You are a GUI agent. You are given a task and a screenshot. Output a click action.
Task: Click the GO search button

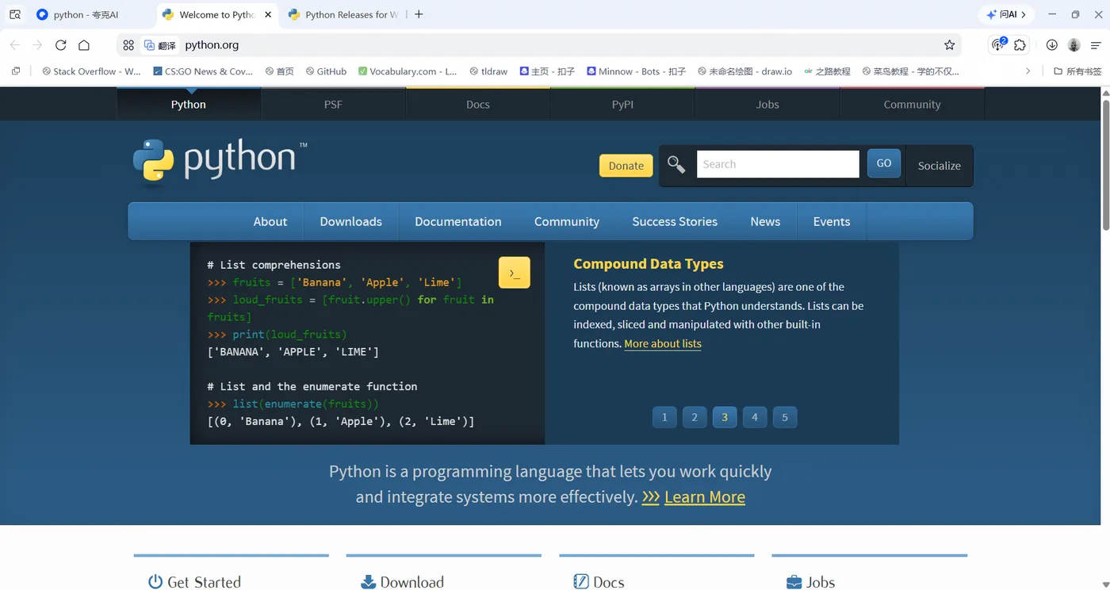pos(884,163)
